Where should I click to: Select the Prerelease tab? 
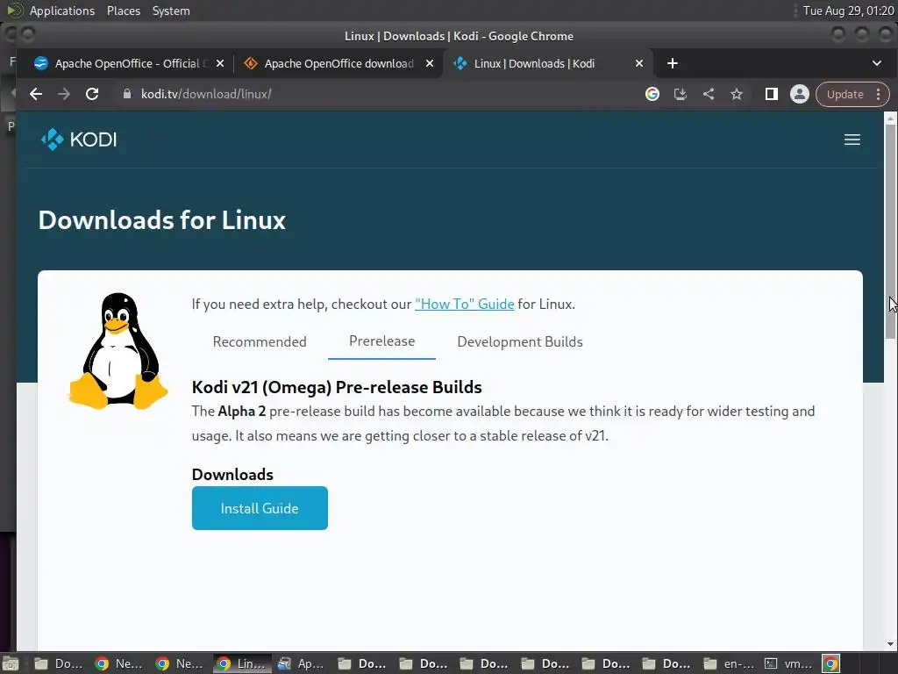(382, 341)
